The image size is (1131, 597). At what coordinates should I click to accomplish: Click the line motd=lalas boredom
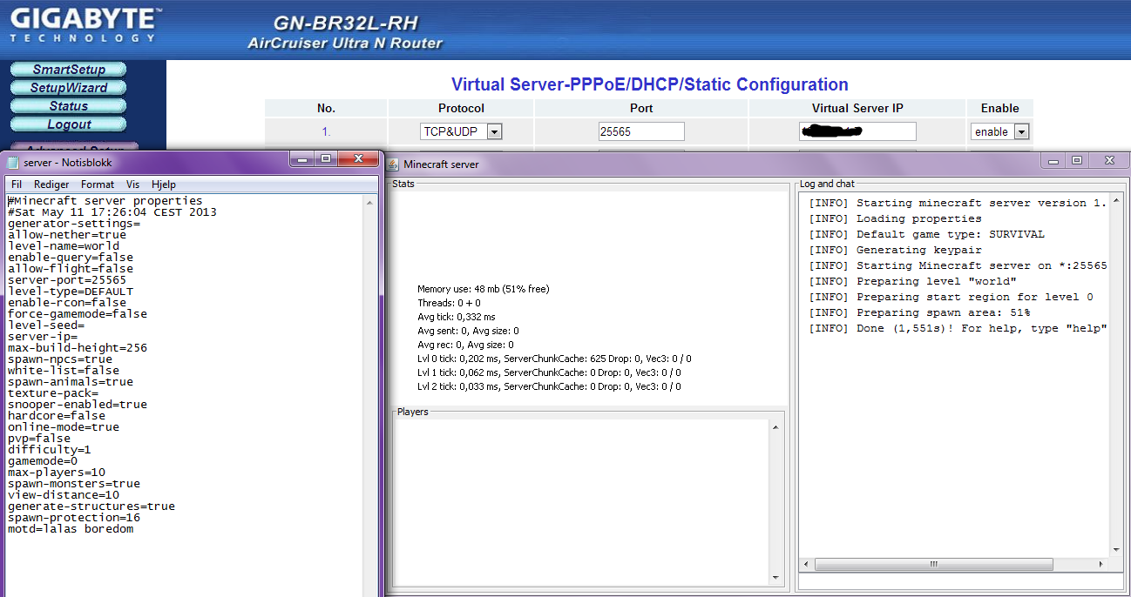(71, 529)
